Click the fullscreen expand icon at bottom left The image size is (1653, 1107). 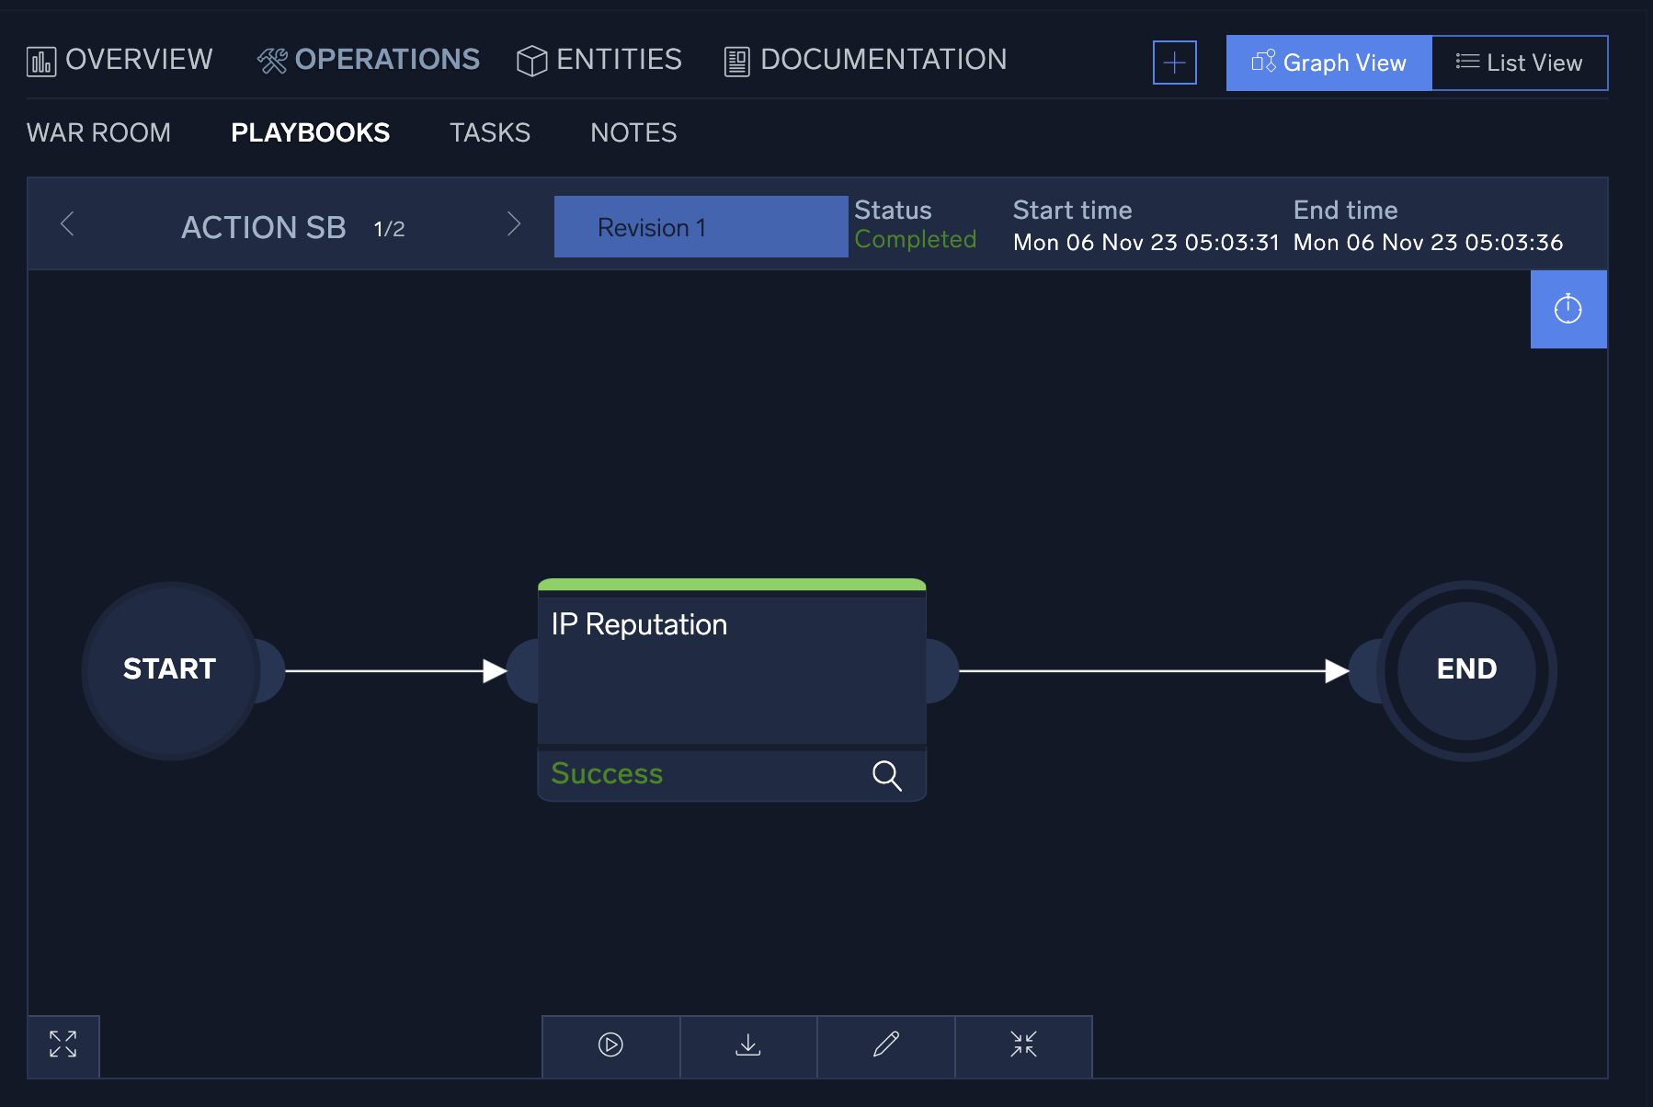63,1045
